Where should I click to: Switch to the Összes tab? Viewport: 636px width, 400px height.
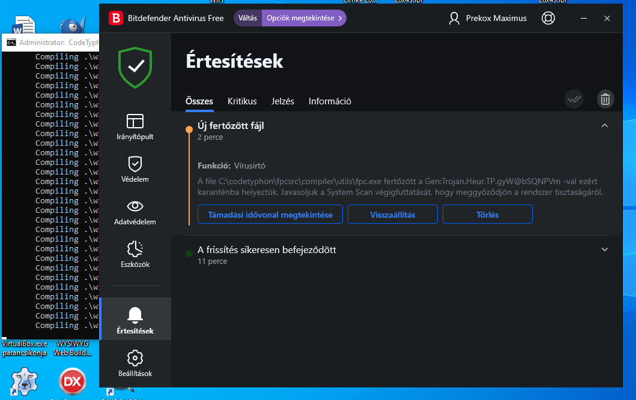(199, 101)
